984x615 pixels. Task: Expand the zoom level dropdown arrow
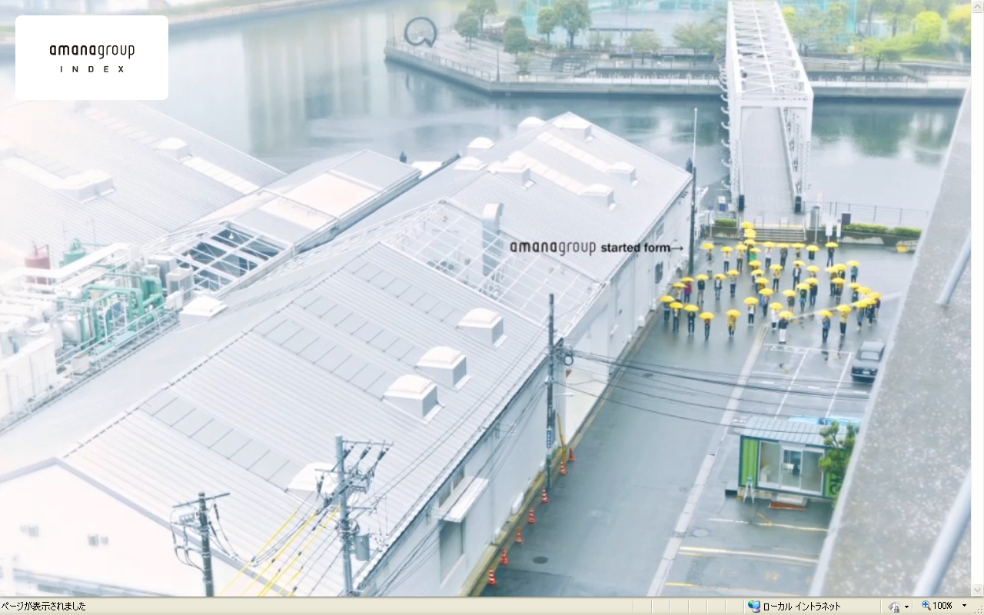click(964, 606)
